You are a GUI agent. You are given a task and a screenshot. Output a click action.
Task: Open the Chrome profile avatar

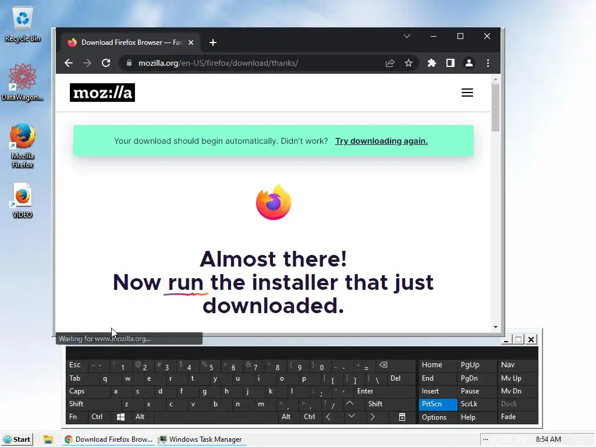tap(469, 63)
